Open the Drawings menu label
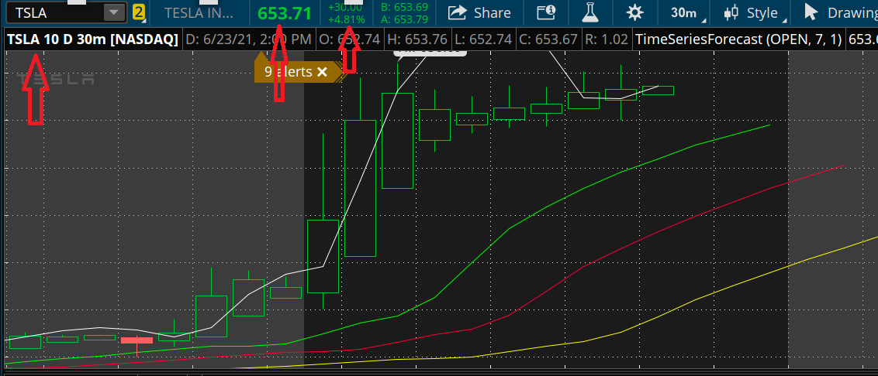Viewport: 878px width, 376px height. point(852,12)
